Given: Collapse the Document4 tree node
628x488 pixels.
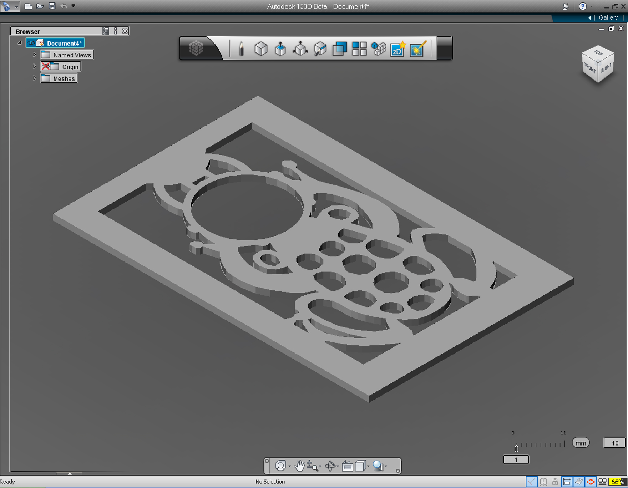Looking at the screenshot, I should point(20,43).
